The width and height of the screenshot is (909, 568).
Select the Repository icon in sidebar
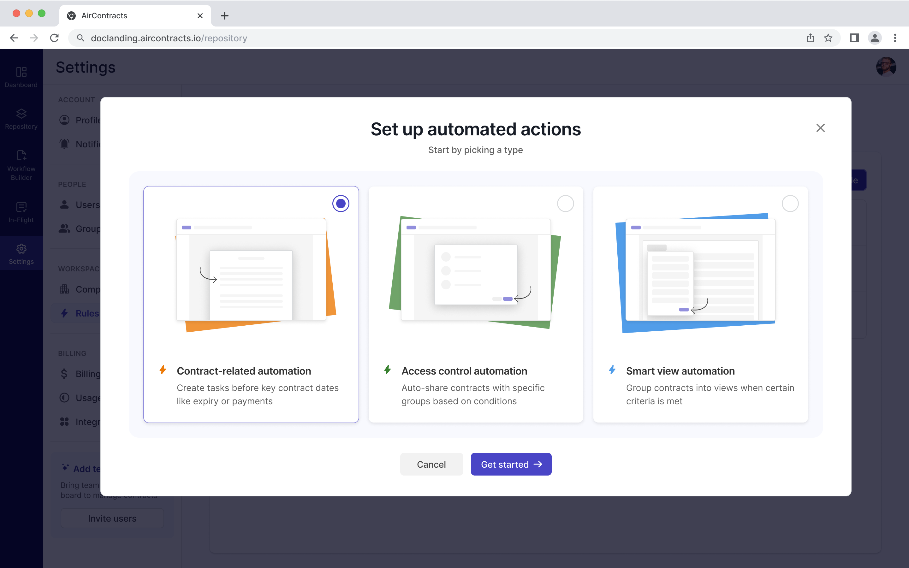21,118
